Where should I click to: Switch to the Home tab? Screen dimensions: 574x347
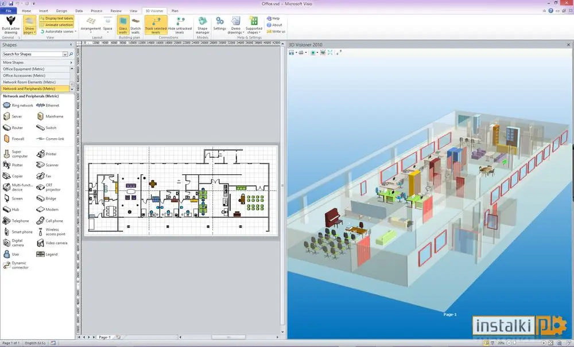pyautogui.click(x=26, y=11)
